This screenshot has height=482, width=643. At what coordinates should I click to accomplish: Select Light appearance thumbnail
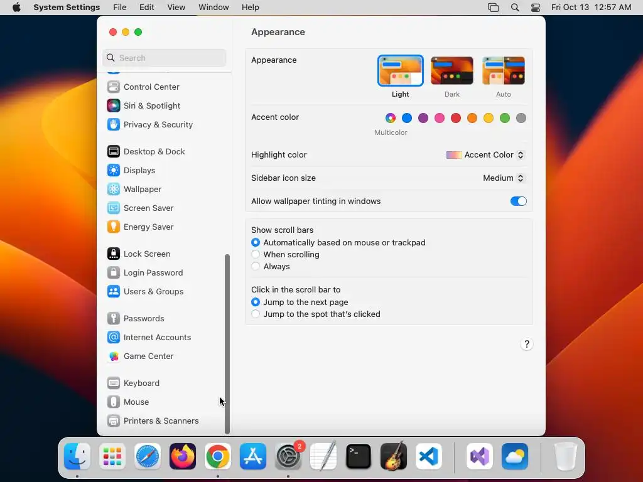point(400,71)
